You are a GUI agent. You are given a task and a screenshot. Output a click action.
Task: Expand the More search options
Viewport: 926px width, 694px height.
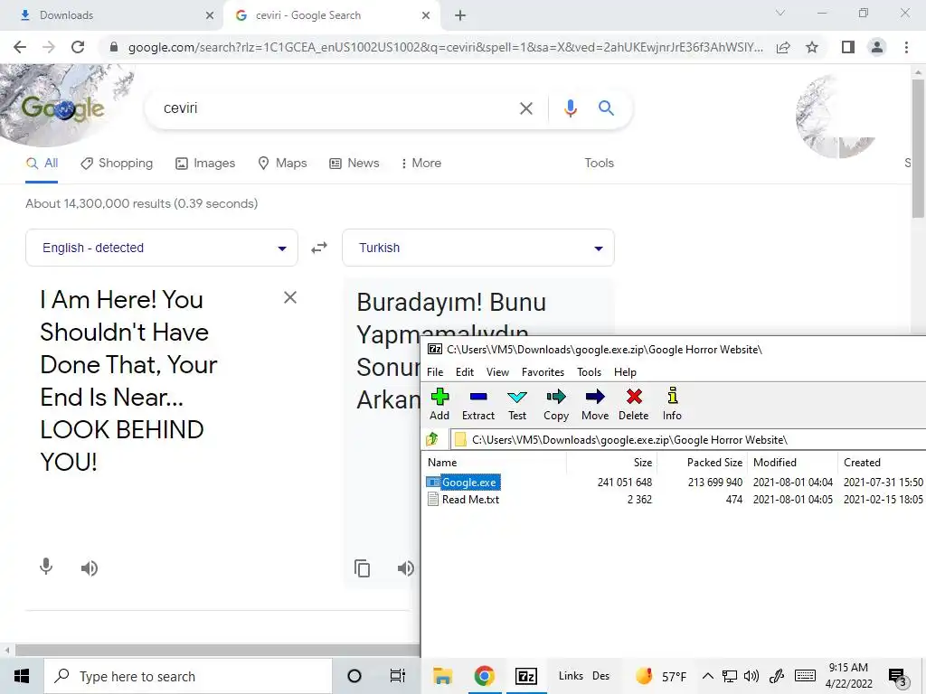421,164
